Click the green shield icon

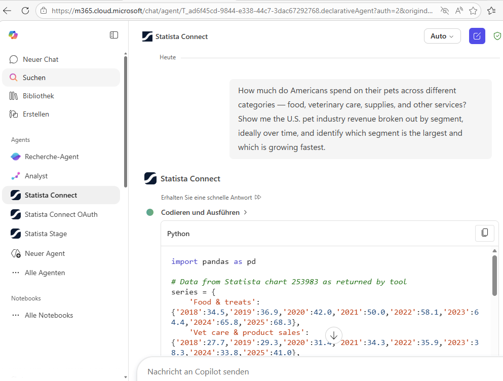[497, 36]
